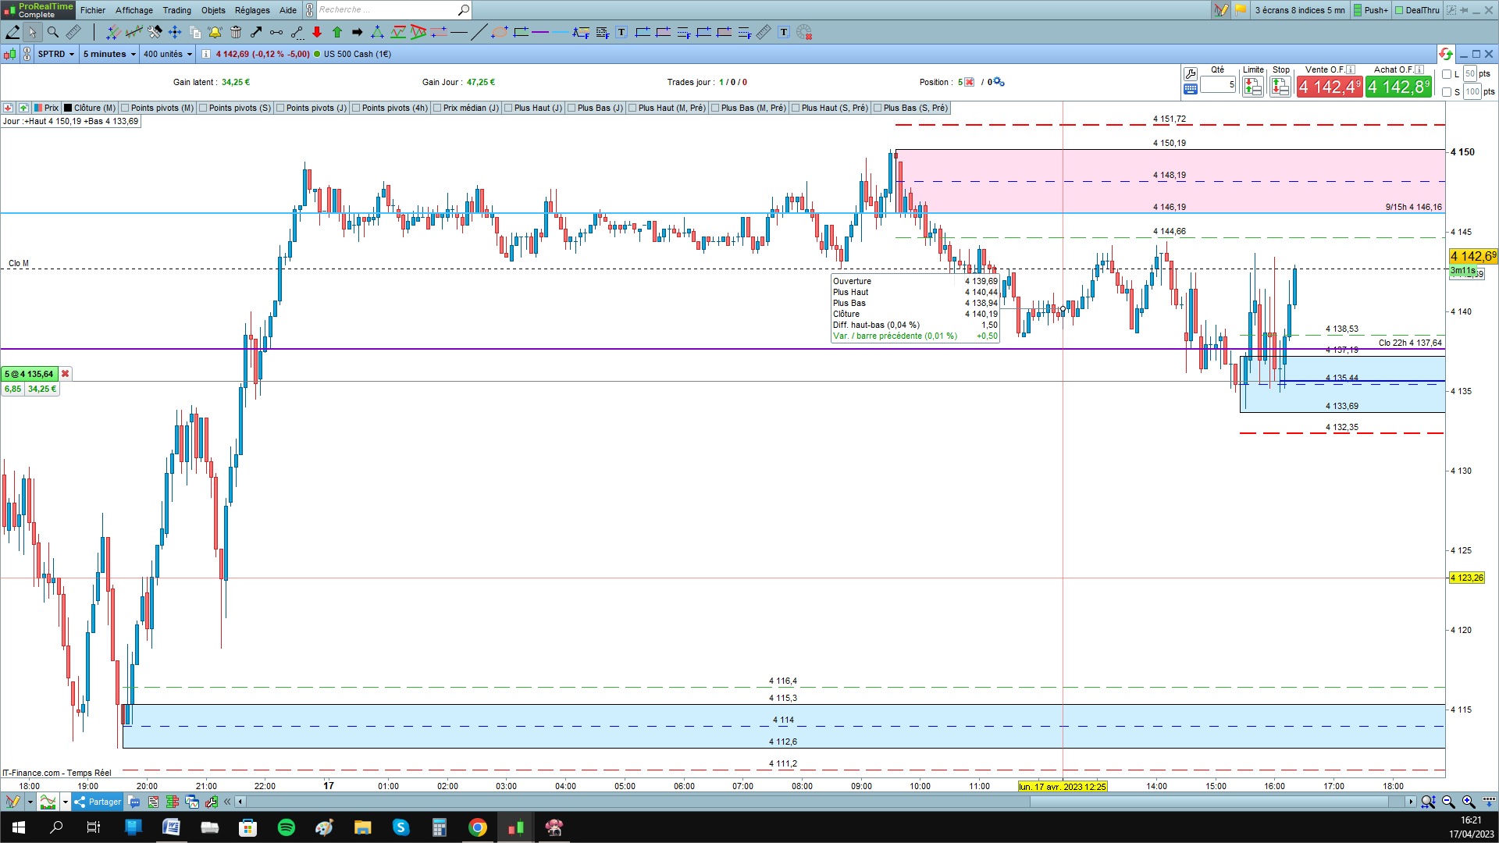
Task: Open the Réglages menu
Action: (x=251, y=10)
